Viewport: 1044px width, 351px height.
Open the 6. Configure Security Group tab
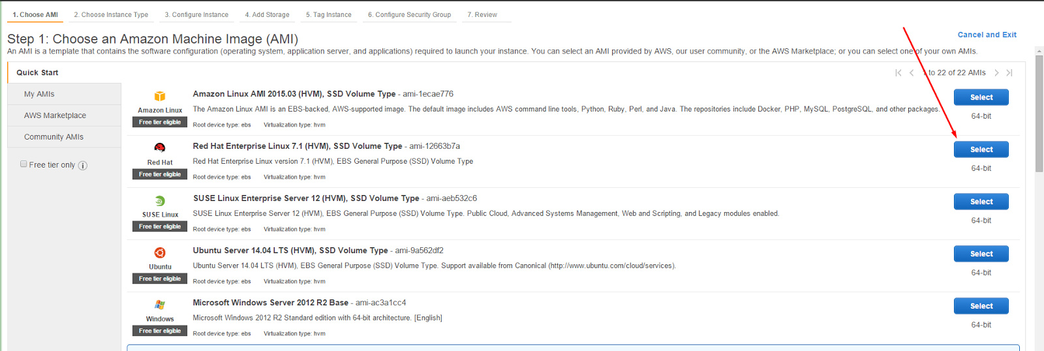[409, 14]
